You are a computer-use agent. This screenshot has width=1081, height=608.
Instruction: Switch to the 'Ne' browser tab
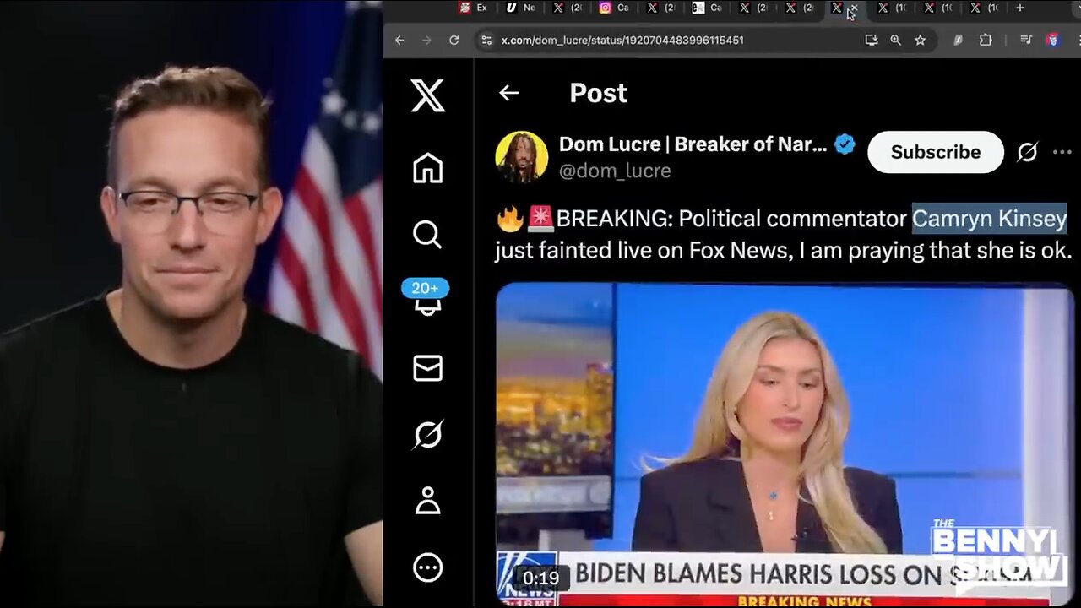[x=520, y=8]
